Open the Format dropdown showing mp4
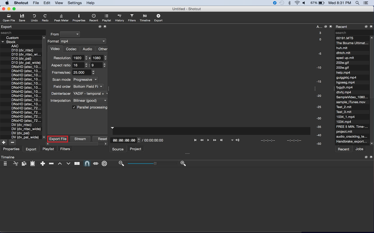The width and height of the screenshot is (374, 233). [x=83, y=41]
